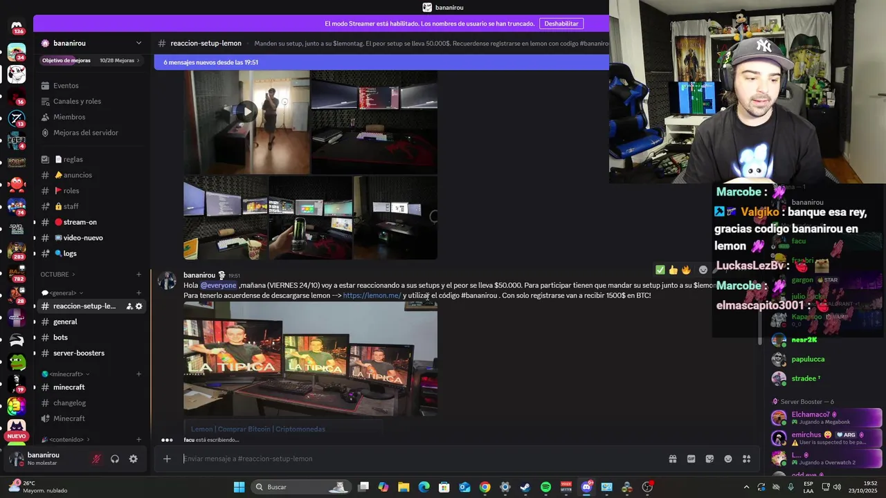Open Discord from the taskbar

pos(587,487)
